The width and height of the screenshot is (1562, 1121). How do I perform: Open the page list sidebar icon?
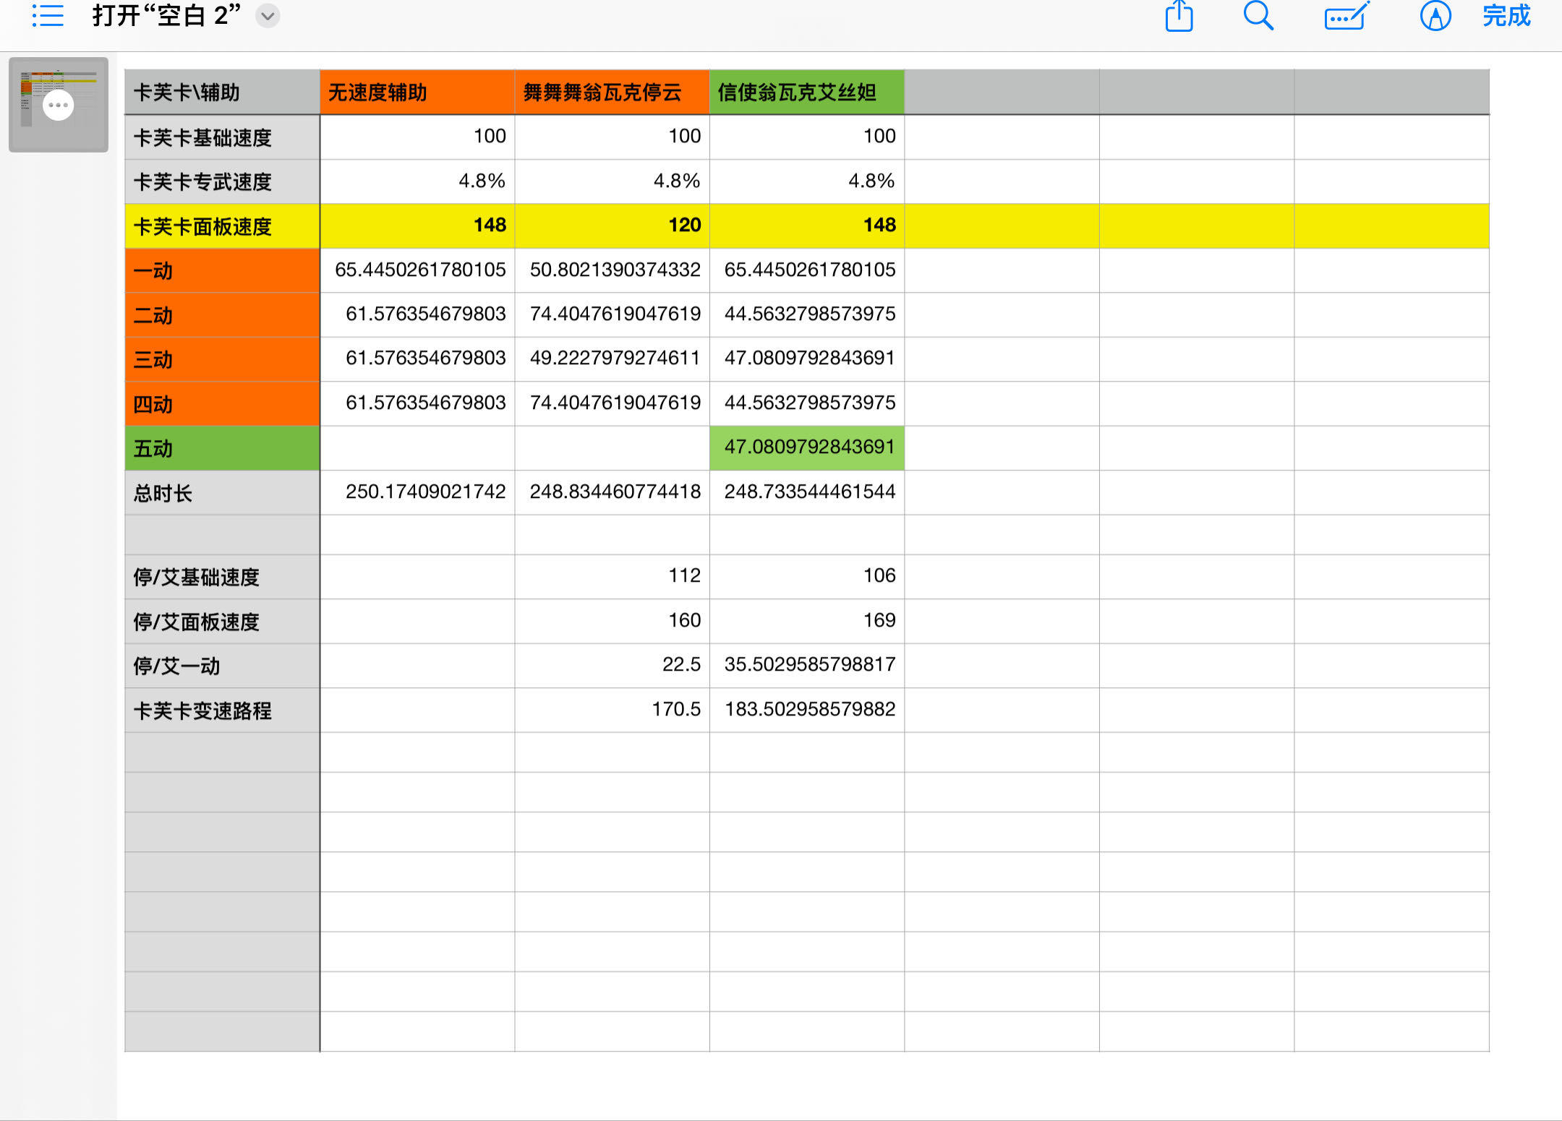[48, 15]
